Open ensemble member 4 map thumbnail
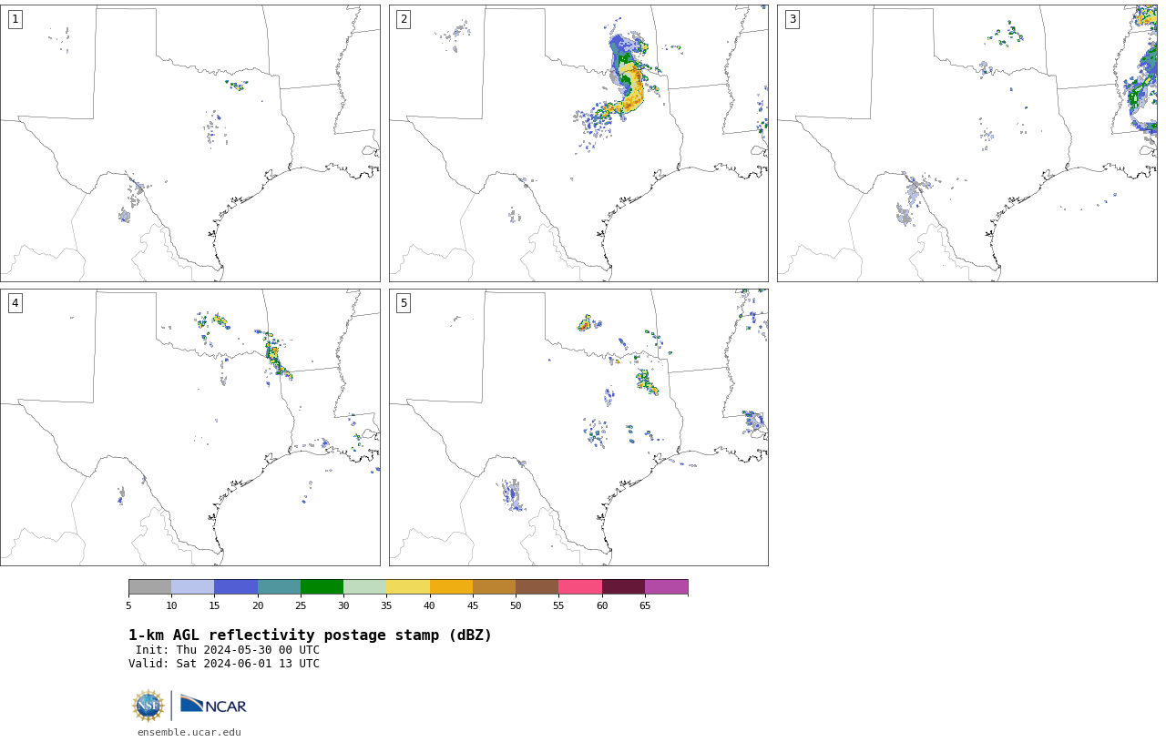1166x742 pixels. (x=190, y=427)
